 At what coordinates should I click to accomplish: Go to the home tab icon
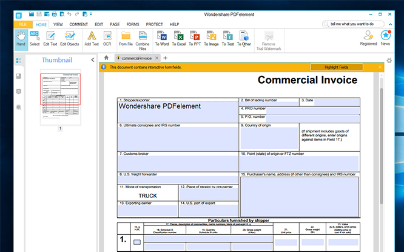click(x=106, y=58)
